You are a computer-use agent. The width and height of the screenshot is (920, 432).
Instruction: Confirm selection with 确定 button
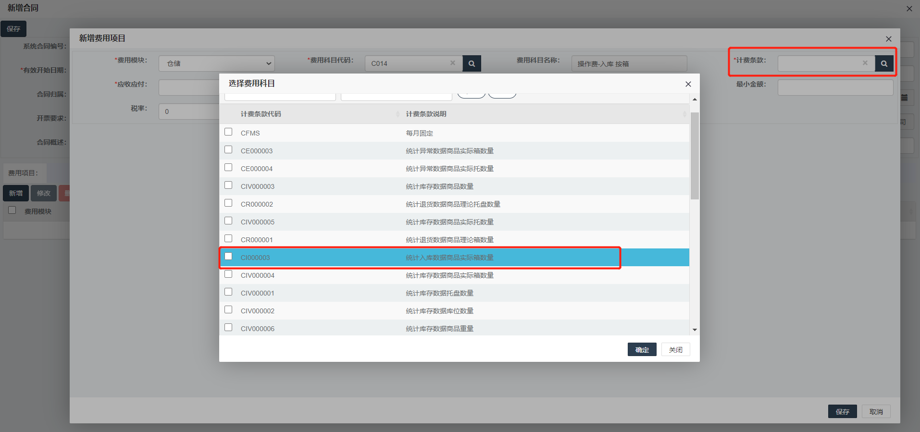point(642,349)
